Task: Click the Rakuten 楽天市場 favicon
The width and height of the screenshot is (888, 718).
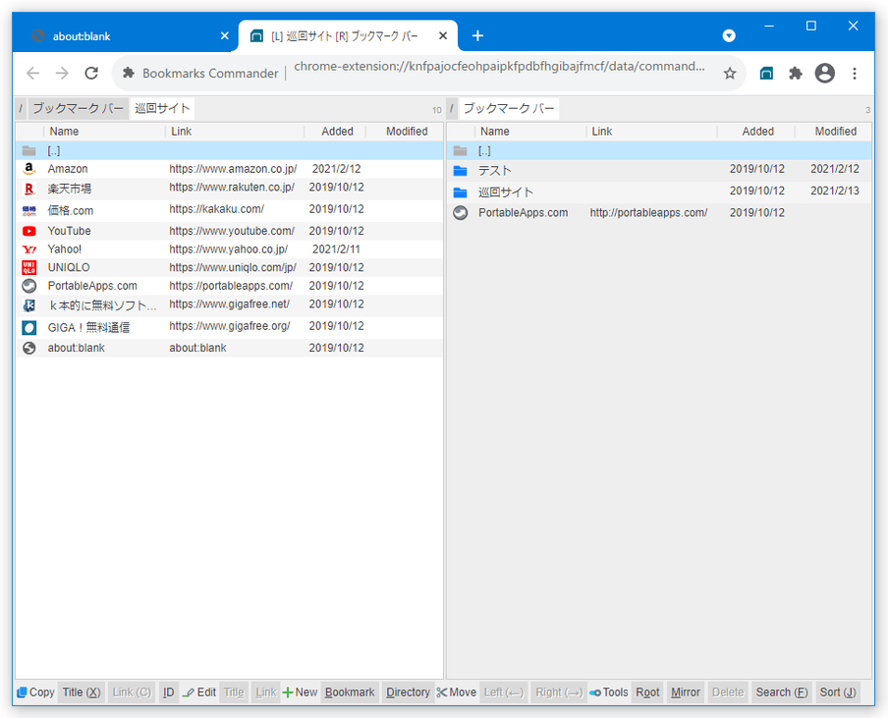Action: coord(28,189)
